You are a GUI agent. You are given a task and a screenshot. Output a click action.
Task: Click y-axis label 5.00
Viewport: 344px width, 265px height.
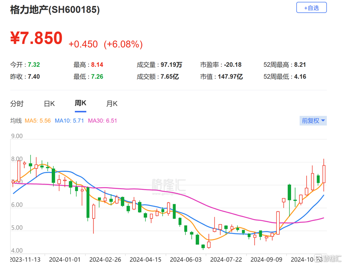(x=17, y=228)
